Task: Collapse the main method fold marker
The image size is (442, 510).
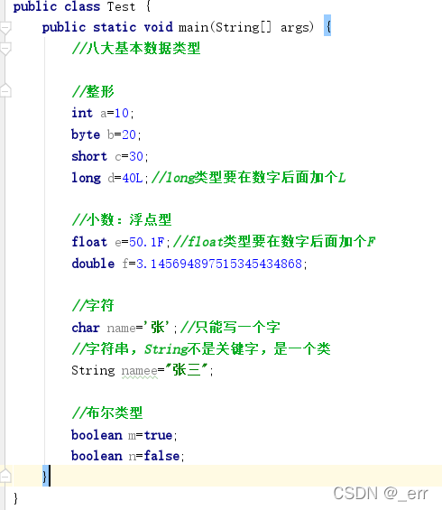Action: [x=5, y=28]
